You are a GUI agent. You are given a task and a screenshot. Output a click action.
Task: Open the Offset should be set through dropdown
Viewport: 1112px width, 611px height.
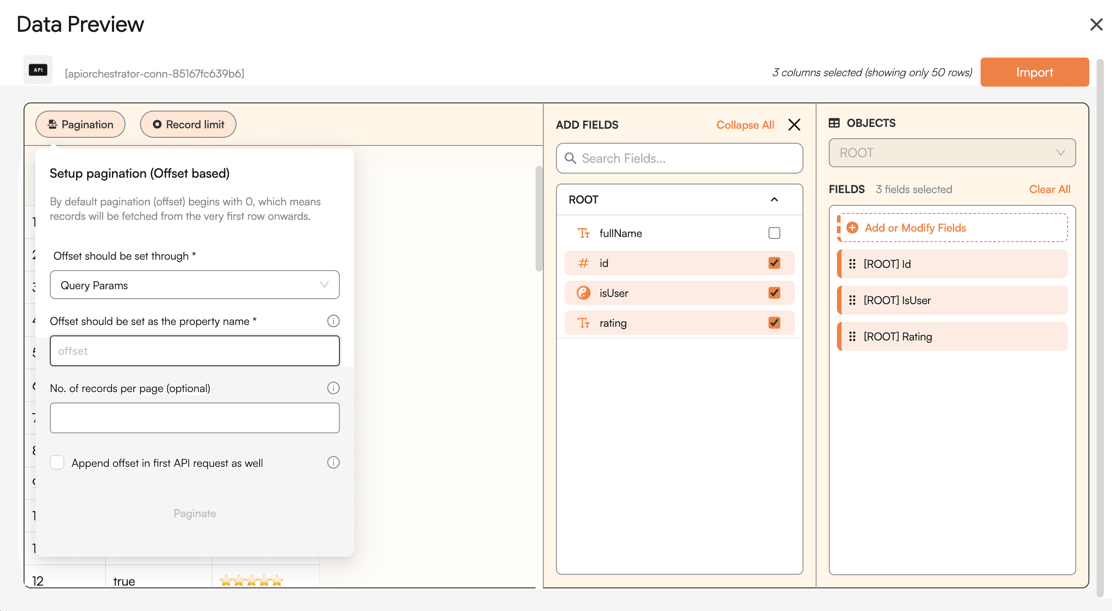point(194,285)
